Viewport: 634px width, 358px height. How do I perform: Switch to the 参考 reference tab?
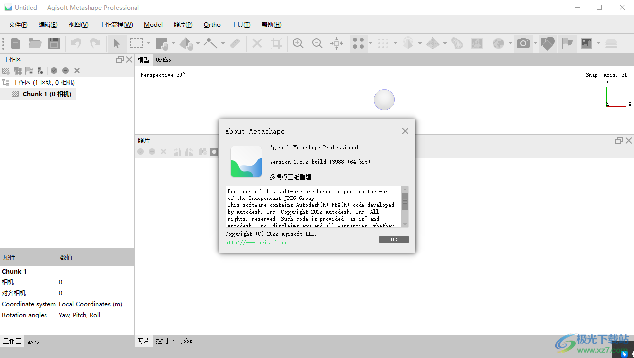pyautogui.click(x=33, y=341)
